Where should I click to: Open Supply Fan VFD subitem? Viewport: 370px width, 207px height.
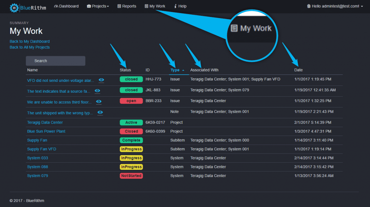coord(42,149)
